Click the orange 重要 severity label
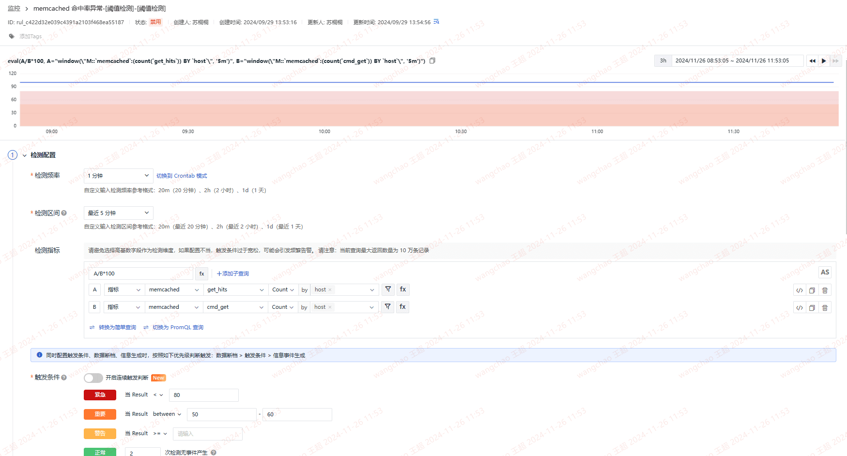Image resolution: width=847 pixels, height=456 pixels. [x=100, y=414]
